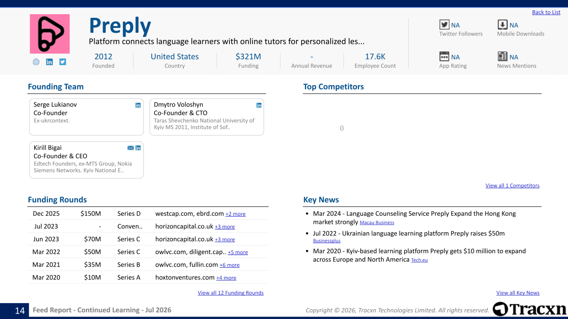This screenshot has width=568, height=319.
Task: Expand +3 more investors for Jun 2023
Action: click(x=225, y=240)
